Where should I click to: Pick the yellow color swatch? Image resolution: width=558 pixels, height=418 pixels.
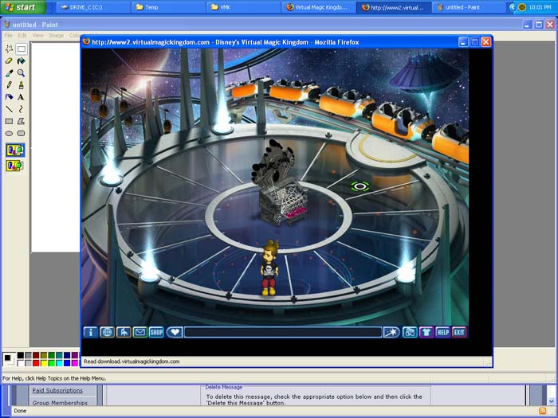click(x=44, y=363)
